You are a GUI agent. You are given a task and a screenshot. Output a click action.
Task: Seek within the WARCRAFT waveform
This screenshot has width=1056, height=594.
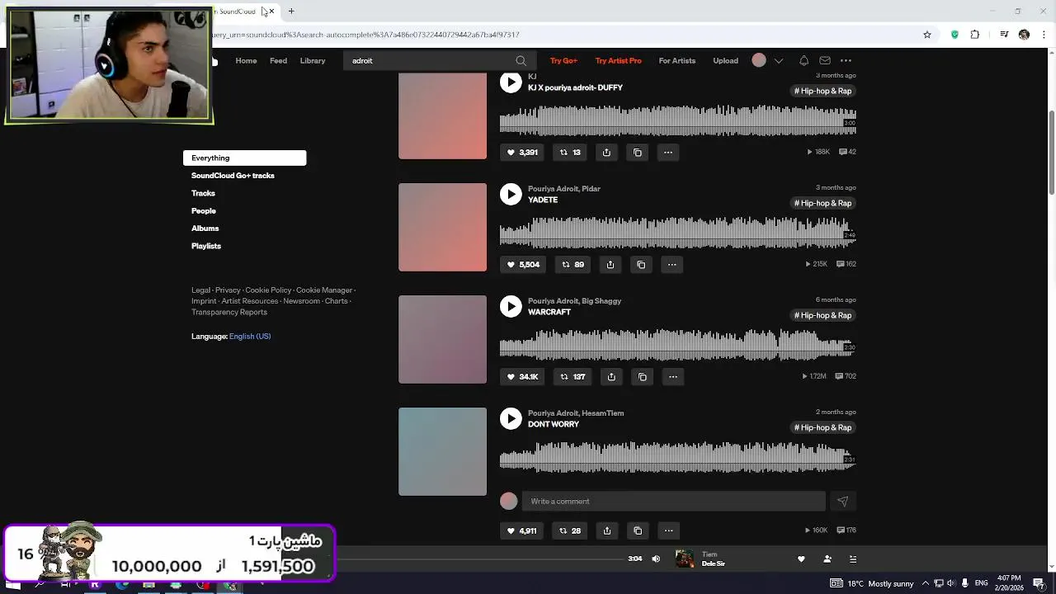[677, 345]
